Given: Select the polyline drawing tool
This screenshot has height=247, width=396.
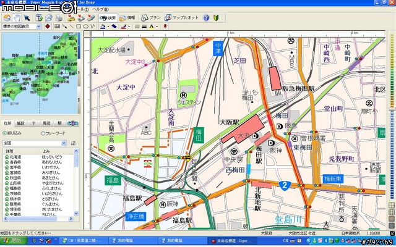Looking at the screenshot, I should tap(93, 26).
